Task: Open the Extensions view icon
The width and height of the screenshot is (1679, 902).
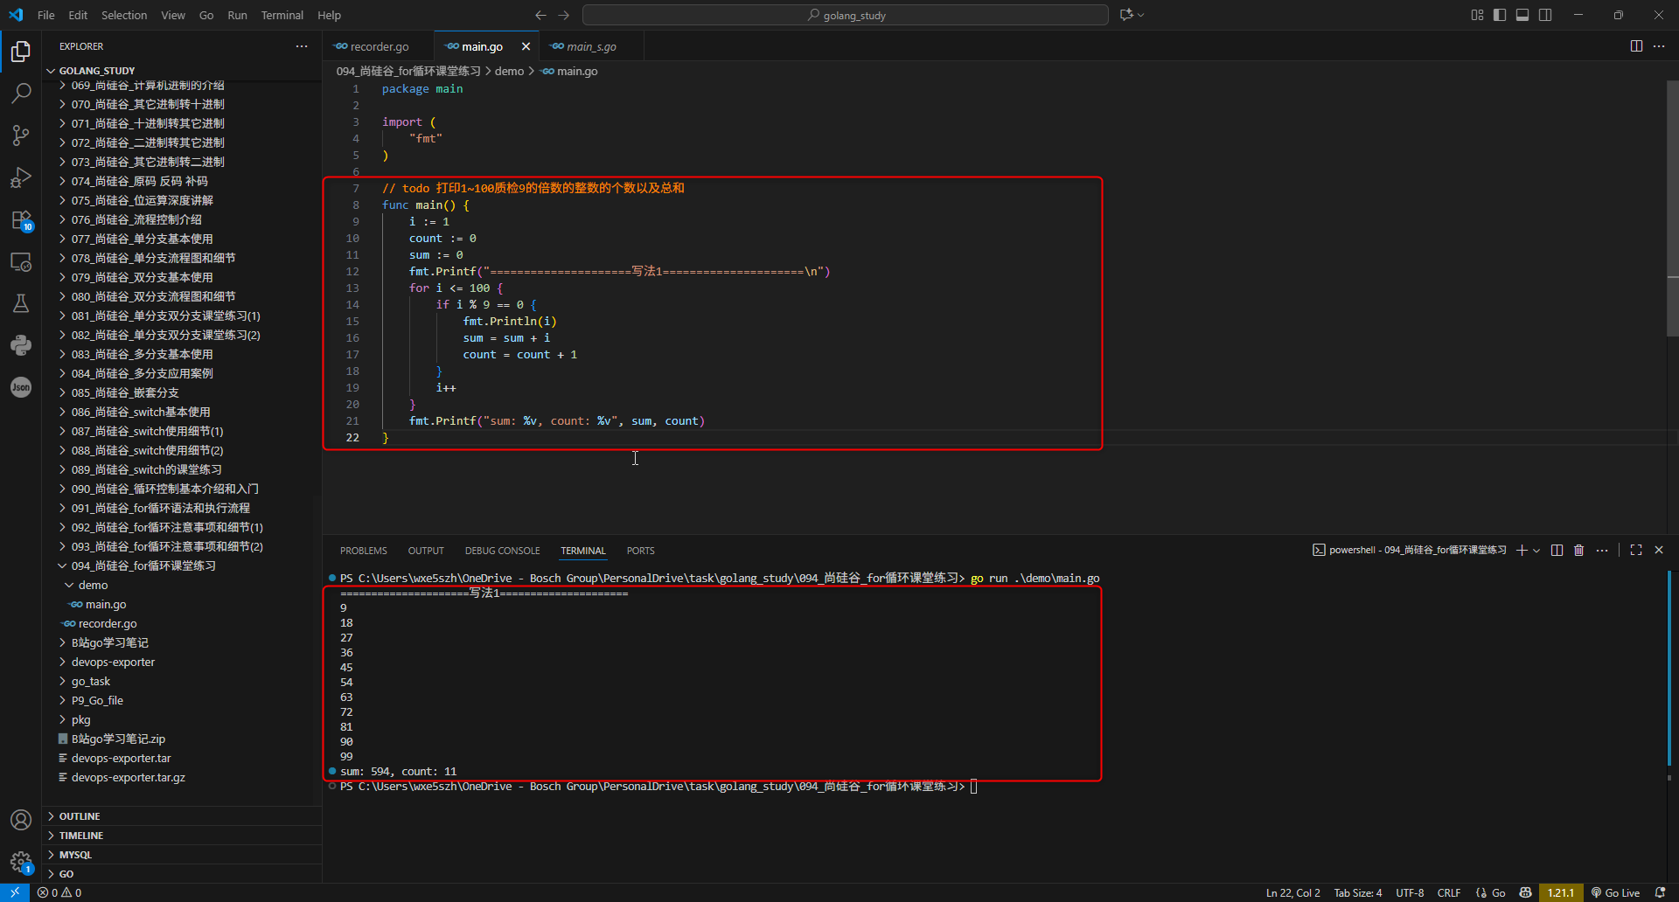Action: tap(21, 219)
